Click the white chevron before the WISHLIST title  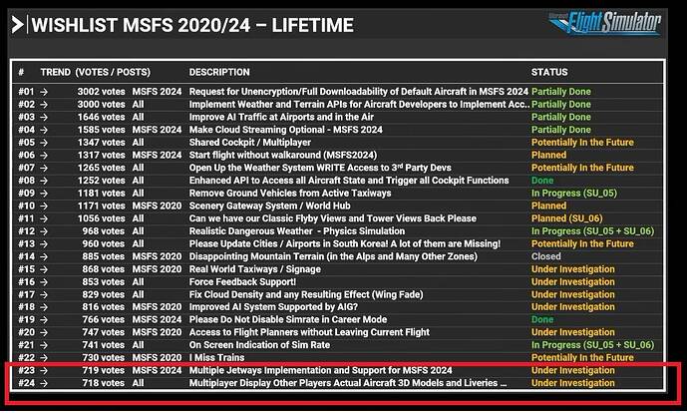[17, 25]
